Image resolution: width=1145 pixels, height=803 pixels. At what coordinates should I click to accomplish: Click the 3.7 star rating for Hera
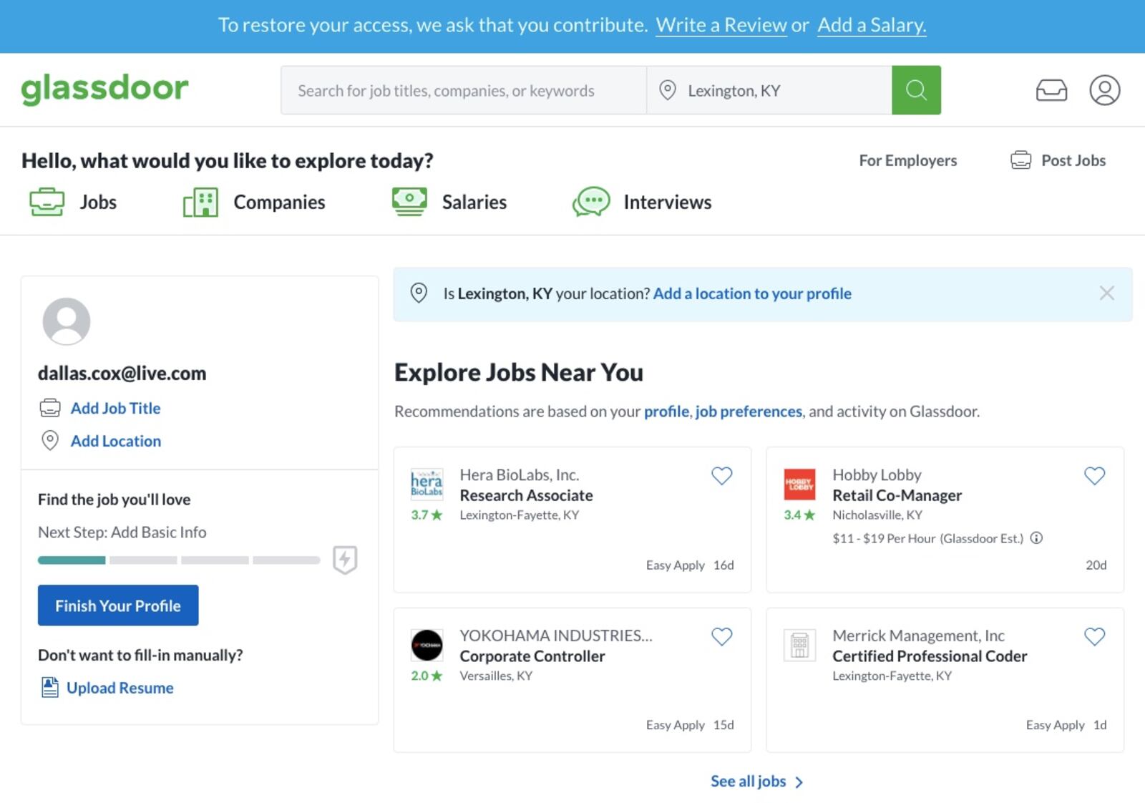[427, 515]
